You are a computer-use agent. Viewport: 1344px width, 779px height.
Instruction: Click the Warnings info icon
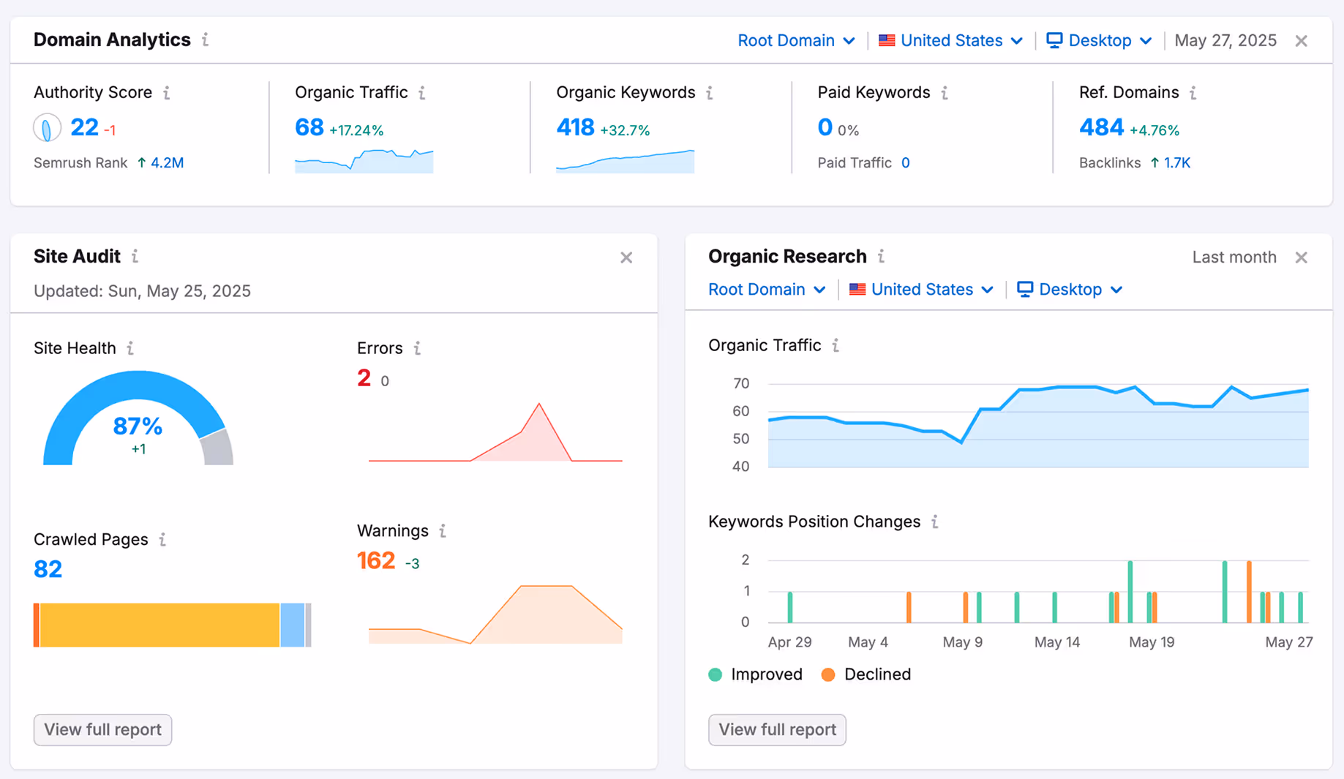tap(443, 531)
